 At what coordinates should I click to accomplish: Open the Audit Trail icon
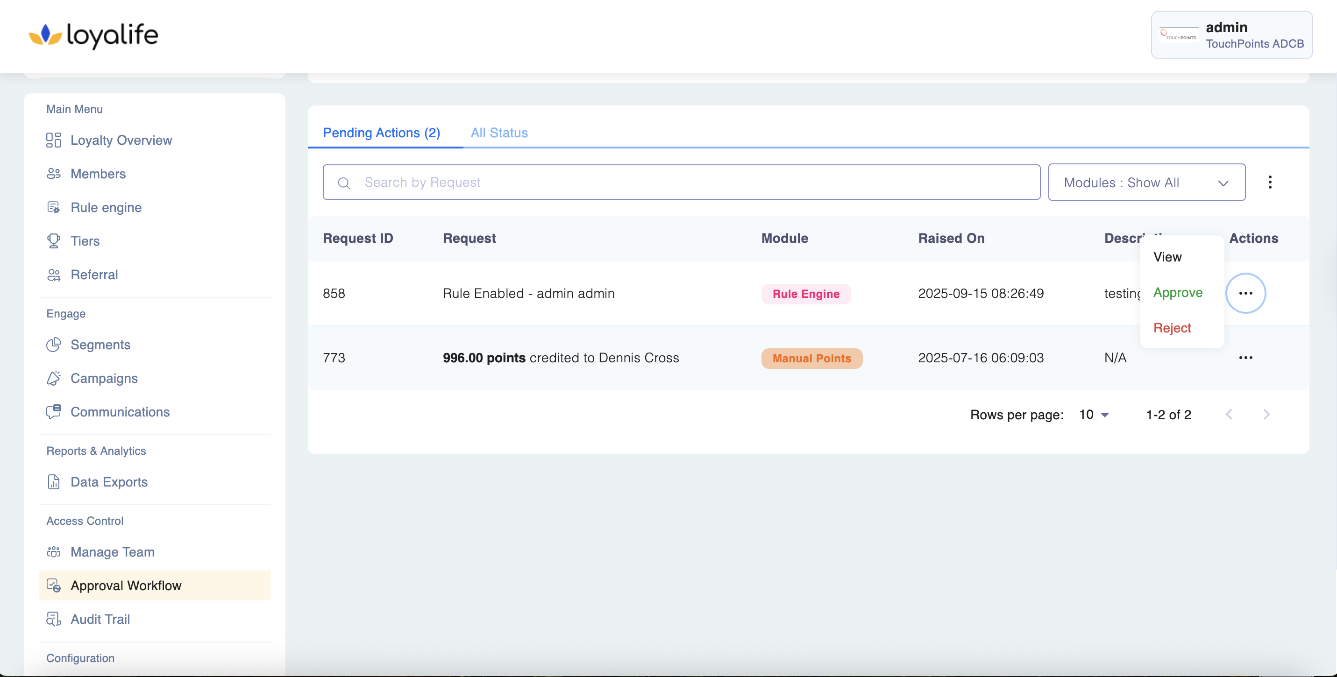53,620
